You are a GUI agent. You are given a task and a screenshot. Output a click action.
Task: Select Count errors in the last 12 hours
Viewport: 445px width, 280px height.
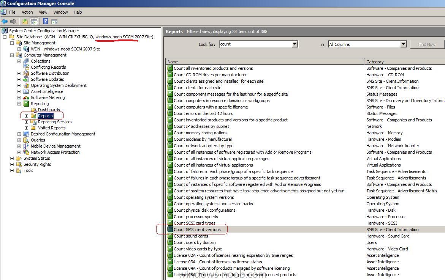pos(203,113)
